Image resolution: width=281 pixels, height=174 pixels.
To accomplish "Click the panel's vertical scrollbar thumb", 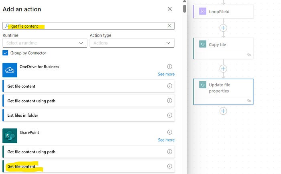I will (184, 9).
